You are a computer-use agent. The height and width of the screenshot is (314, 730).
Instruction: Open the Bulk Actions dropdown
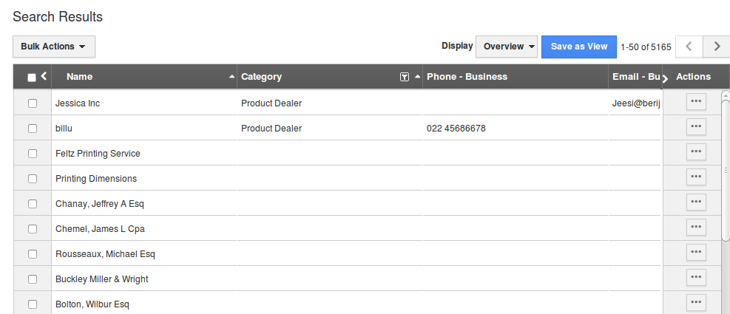(54, 47)
